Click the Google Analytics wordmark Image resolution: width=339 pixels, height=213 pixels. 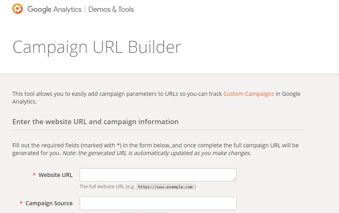(x=54, y=9)
